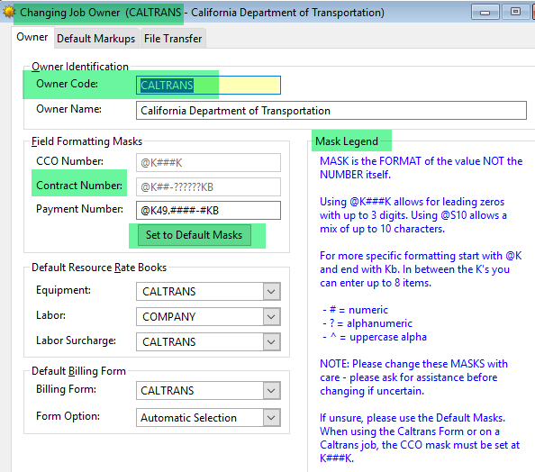Click the '^ = uppercase alpha' legend line
Viewport: 535px width, 472px height.
[x=375, y=337]
